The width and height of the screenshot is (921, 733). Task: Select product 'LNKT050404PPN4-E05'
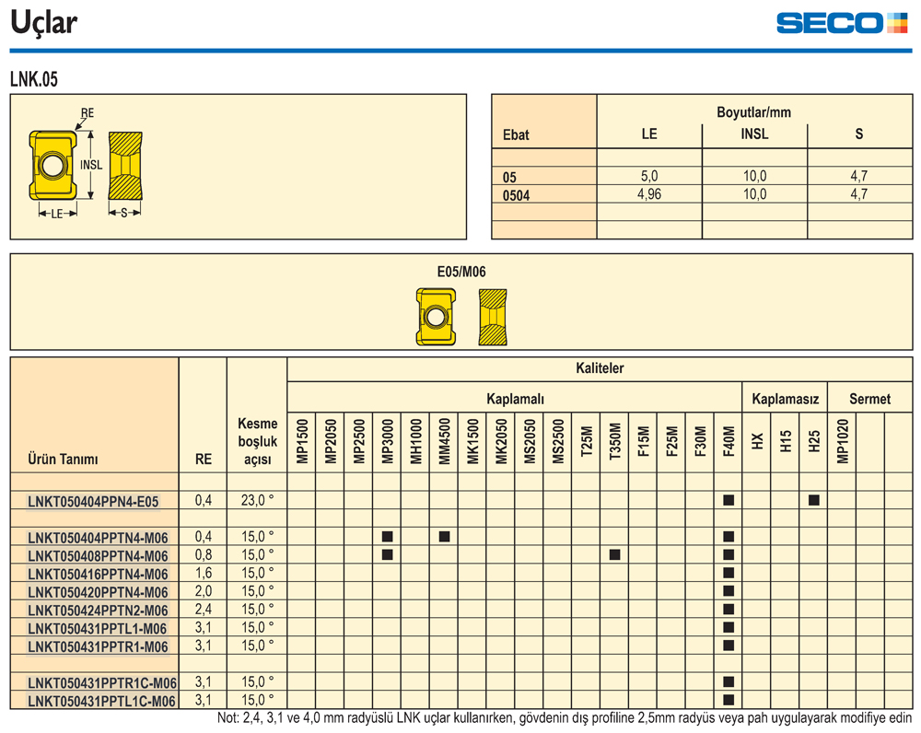pos(93,502)
